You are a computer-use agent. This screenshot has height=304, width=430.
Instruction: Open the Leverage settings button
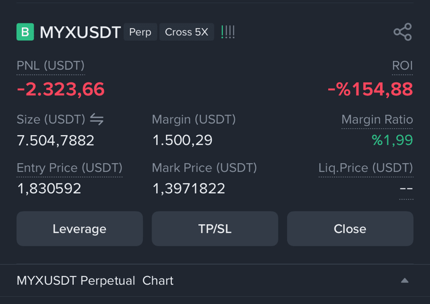pos(79,228)
